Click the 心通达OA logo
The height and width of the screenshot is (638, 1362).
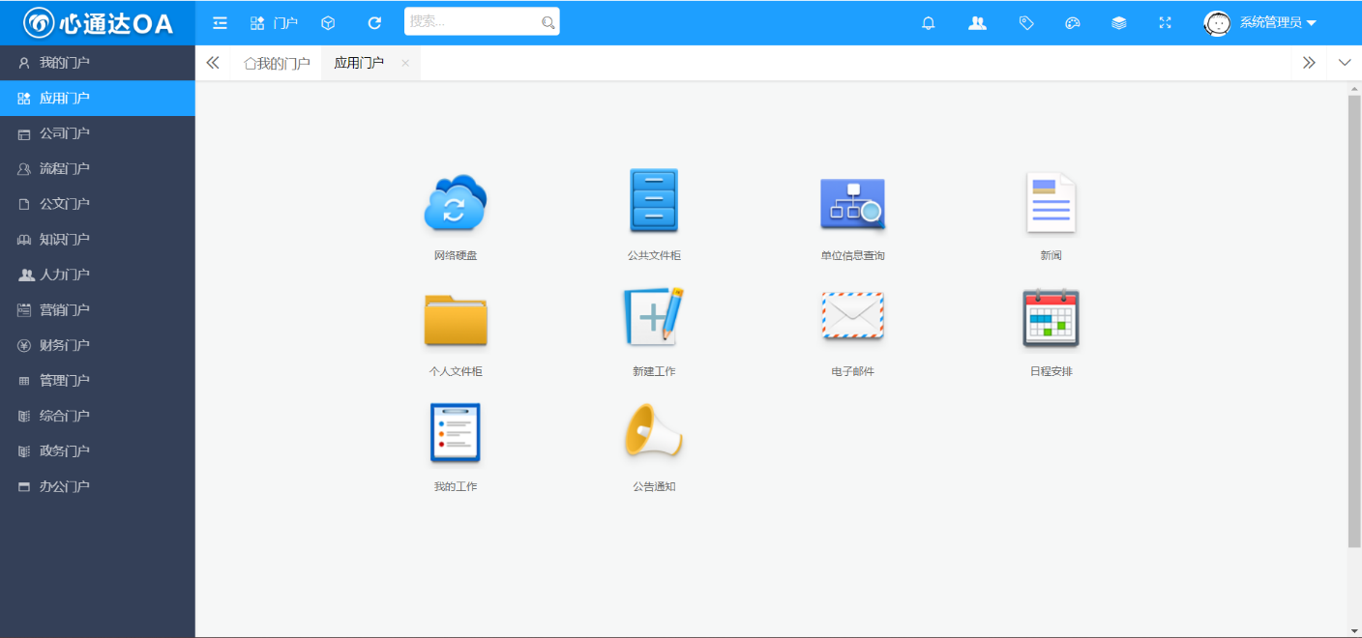click(x=98, y=23)
